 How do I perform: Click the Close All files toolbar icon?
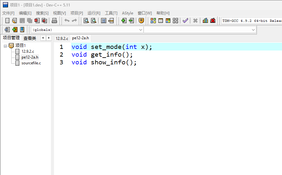tap(44, 21)
